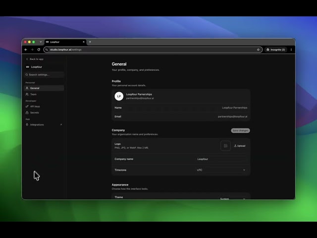Click the General page heading
This screenshot has height=238, width=317.
coord(119,64)
